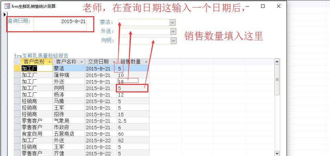330x156 pixels.
Task: Click the 气象局 customer name cell
Action: click(x=69, y=121)
